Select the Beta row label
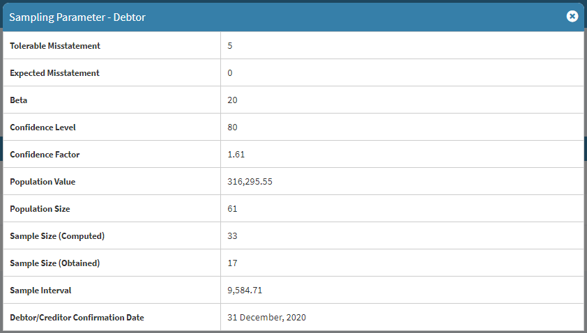The width and height of the screenshot is (587, 333). coord(18,100)
